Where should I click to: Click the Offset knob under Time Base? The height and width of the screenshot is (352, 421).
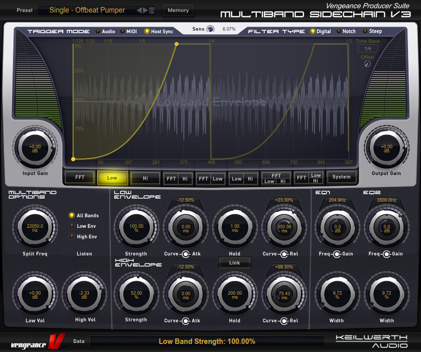pos(368,64)
